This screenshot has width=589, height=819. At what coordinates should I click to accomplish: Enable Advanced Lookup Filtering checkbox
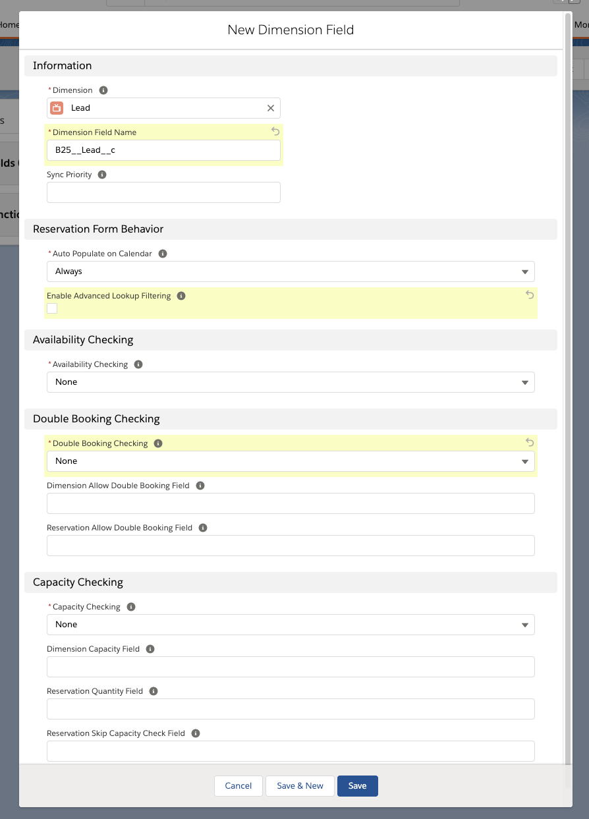52,308
